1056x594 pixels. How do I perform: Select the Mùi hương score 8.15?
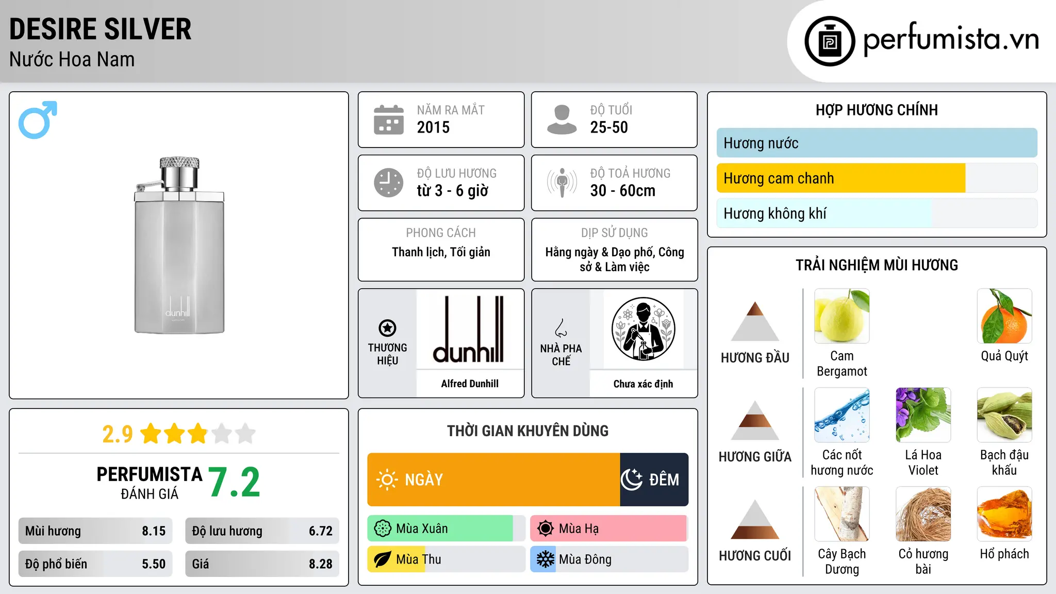pyautogui.click(x=154, y=531)
